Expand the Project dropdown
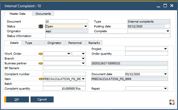 click(x=165, y=49)
